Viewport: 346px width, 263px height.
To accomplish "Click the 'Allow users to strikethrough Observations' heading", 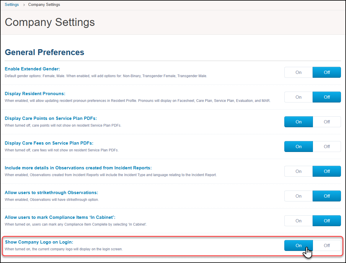I will (x=51, y=192).
